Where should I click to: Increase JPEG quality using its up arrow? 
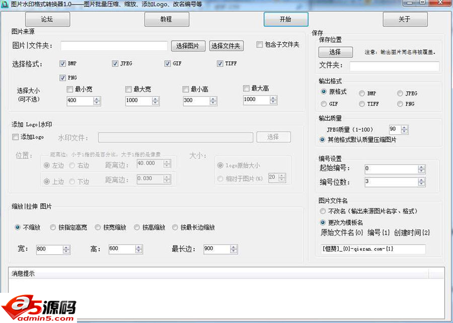(404, 127)
